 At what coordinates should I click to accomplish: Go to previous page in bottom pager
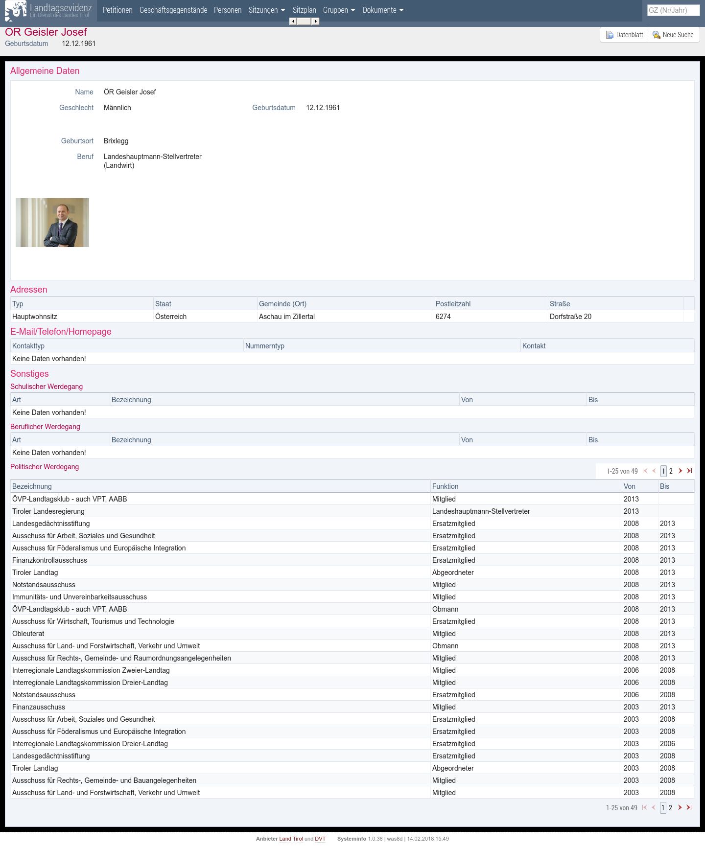(x=653, y=807)
